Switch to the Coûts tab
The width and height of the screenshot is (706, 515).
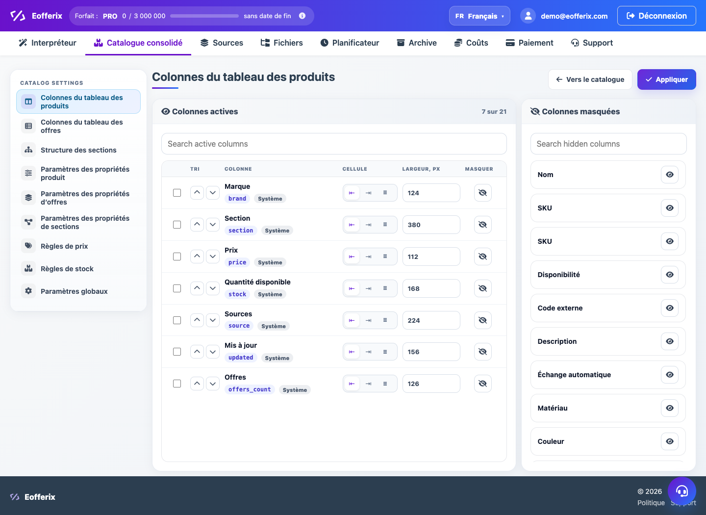coord(471,43)
